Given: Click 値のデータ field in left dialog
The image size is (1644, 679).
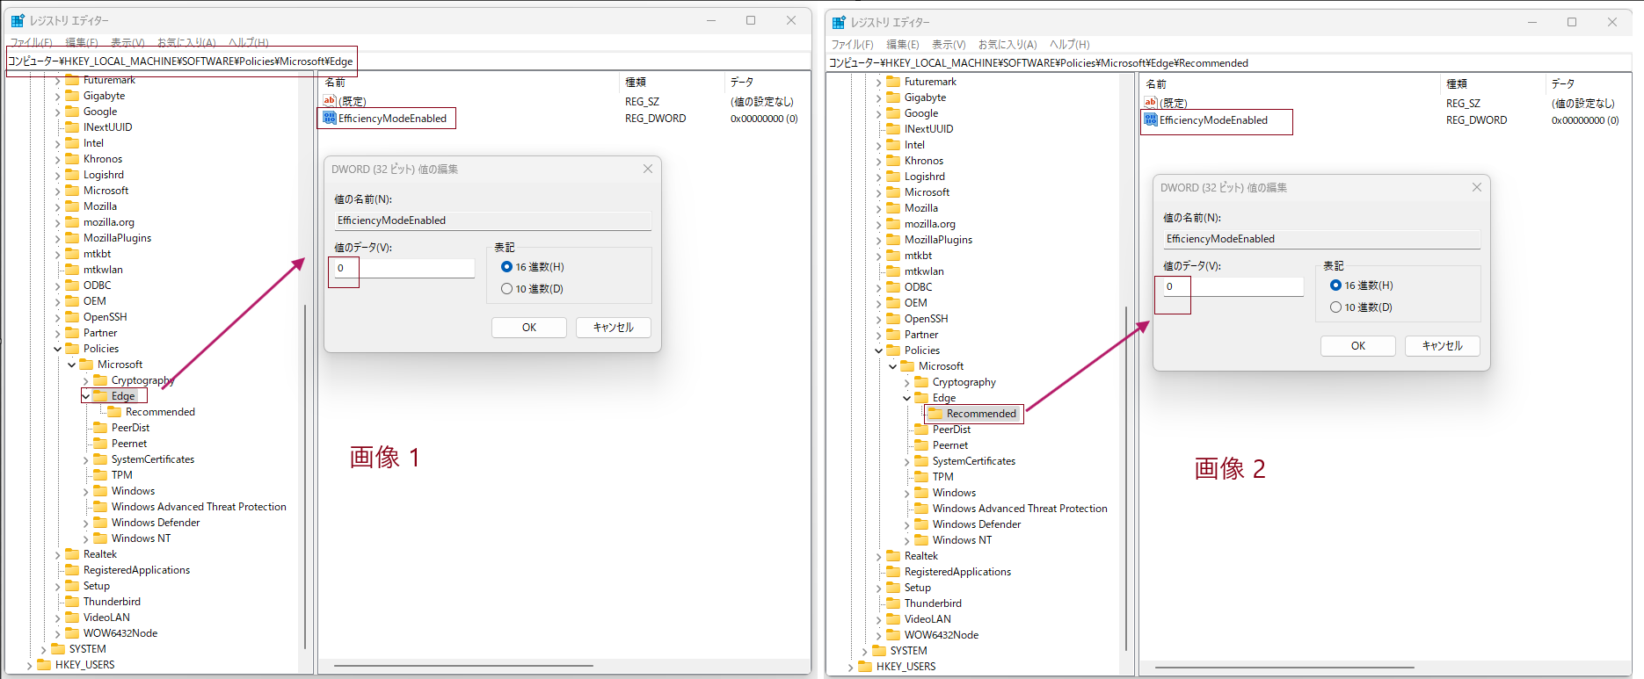Looking at the screenshot, I should (x=404, y=268).
